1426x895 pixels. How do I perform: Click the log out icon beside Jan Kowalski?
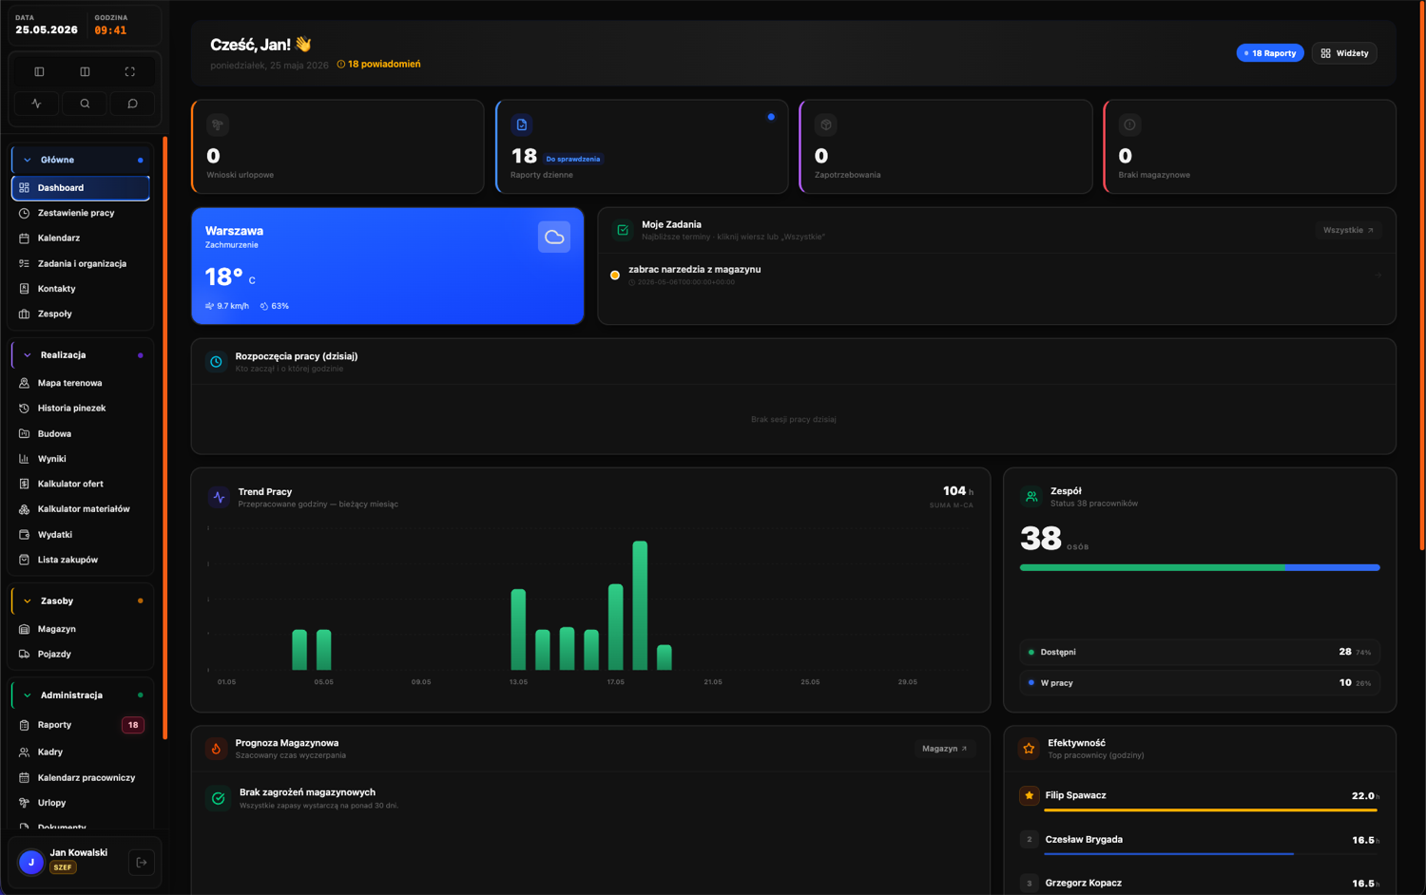pyautogui.click(x=141, y=863)
